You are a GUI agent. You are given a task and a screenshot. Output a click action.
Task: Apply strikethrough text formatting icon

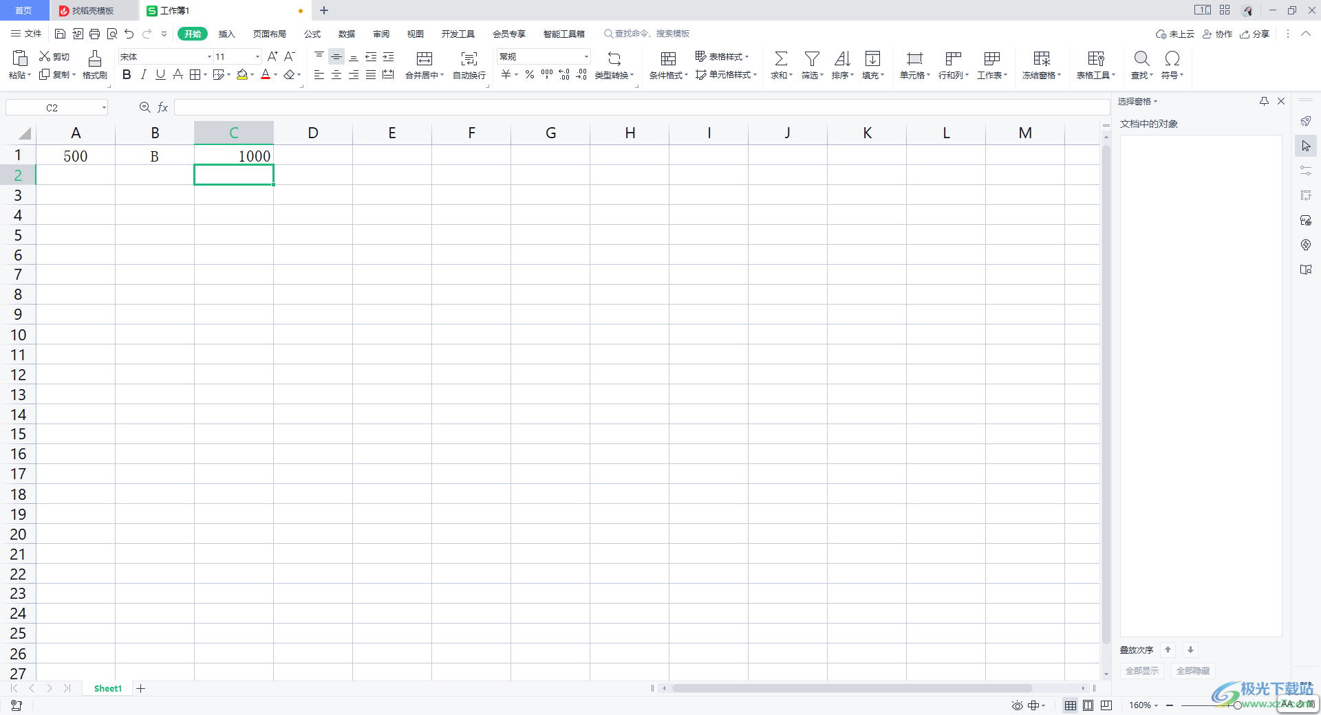(178, 74)
